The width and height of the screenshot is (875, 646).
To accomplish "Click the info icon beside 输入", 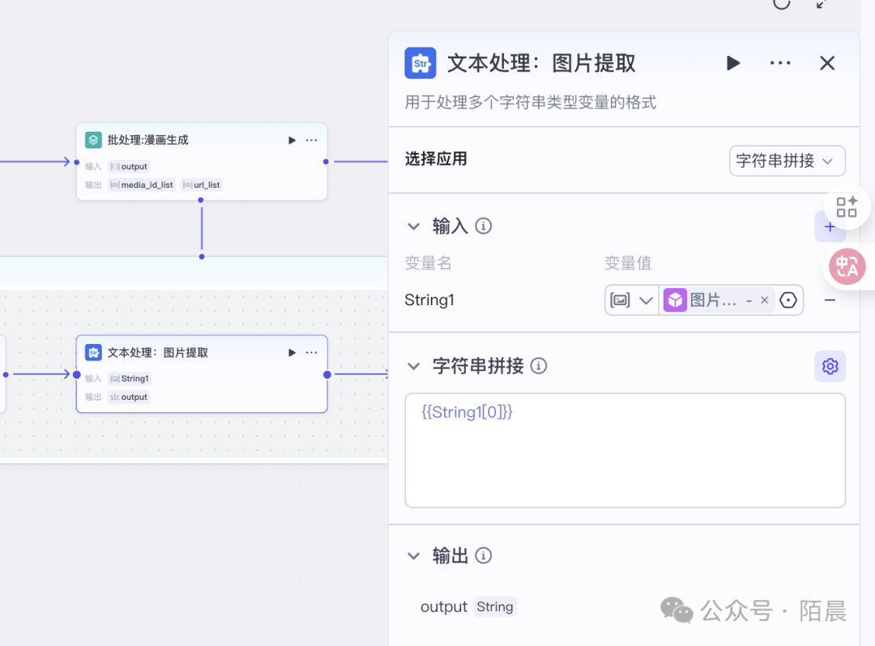I will pos(484,227).
